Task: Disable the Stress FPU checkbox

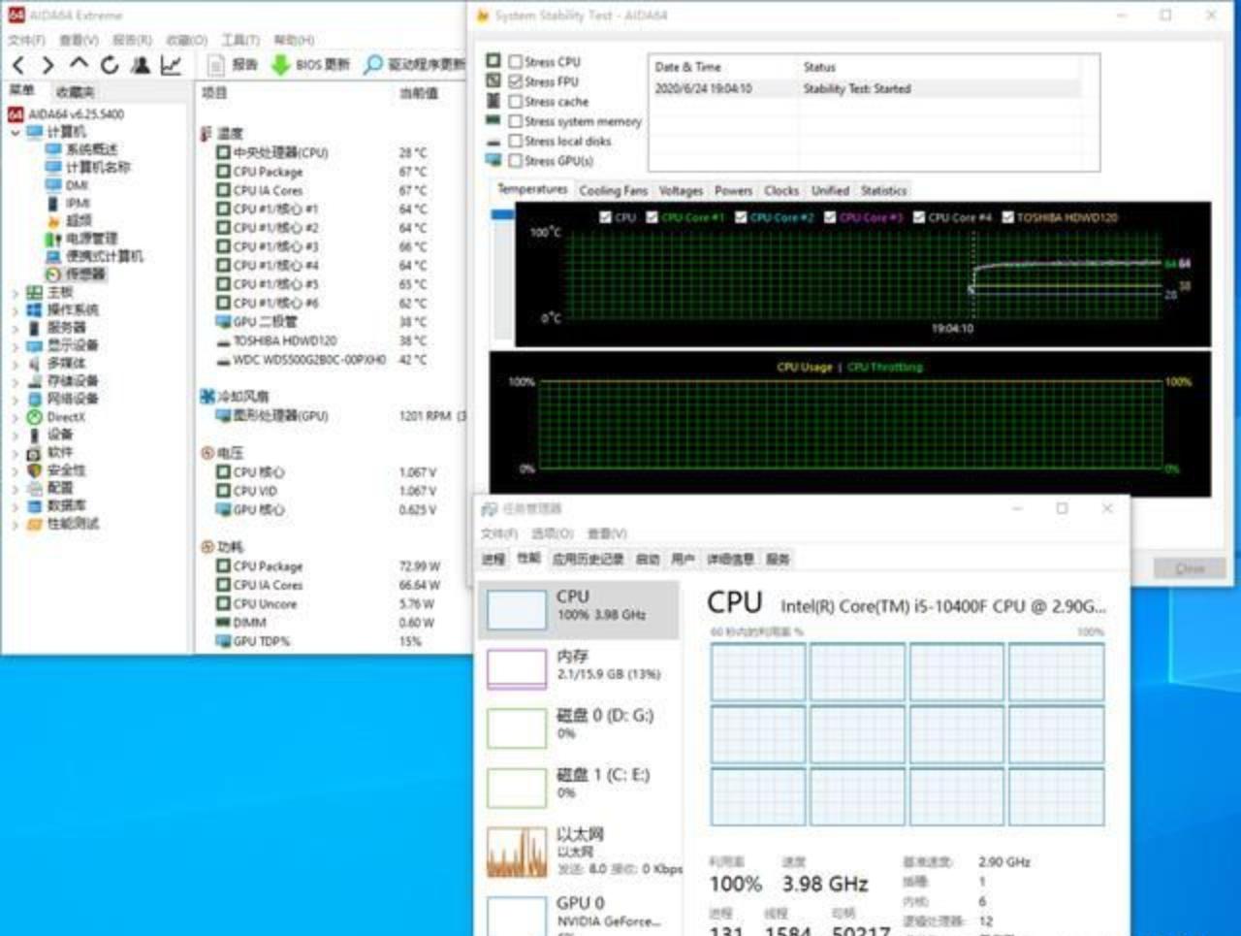Action: [x=517, y=81]
